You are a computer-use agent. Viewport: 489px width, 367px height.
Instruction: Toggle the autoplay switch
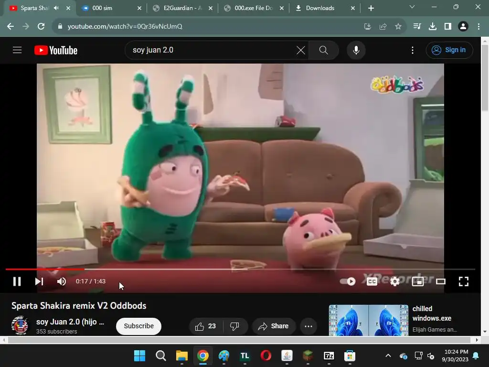(348, 281)
